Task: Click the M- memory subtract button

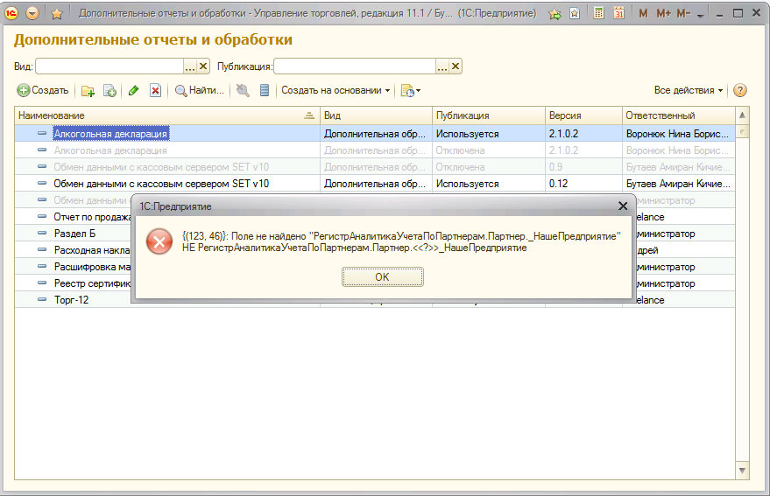Action: (x=683, y=14)
